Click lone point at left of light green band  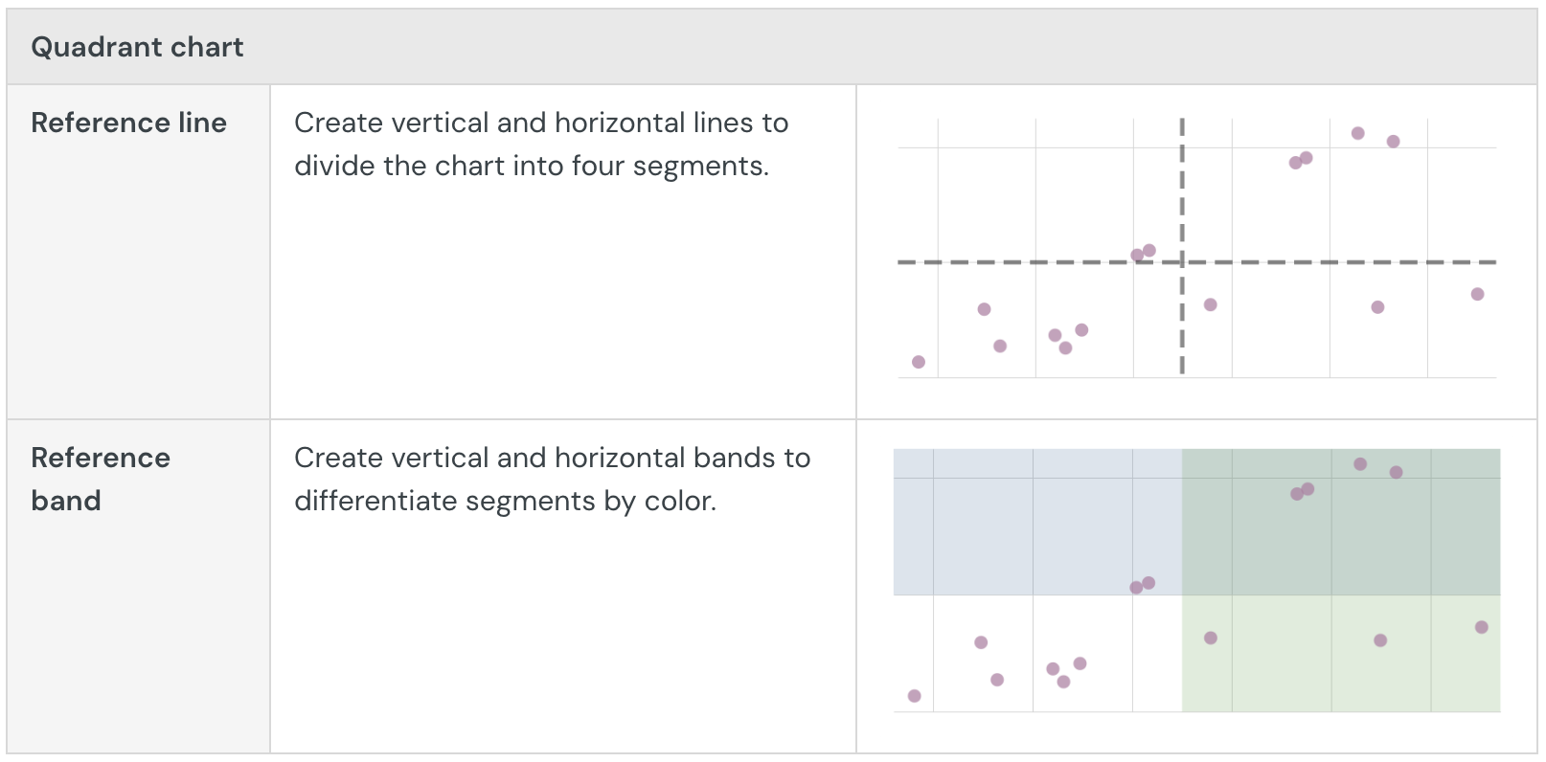tap(1211, 638)
